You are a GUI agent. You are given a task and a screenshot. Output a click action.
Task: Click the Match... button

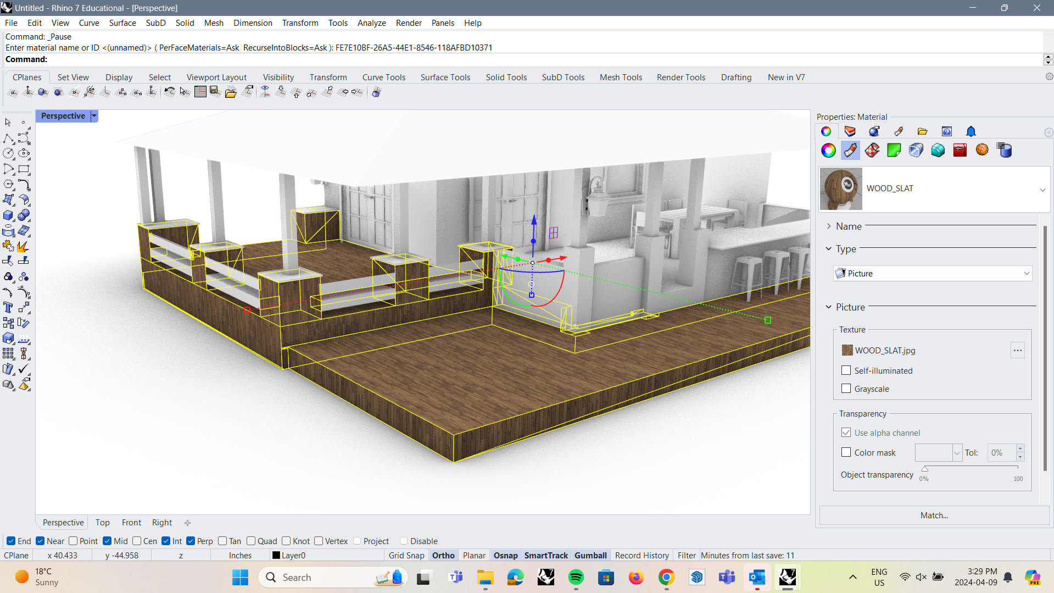point(933,516)
